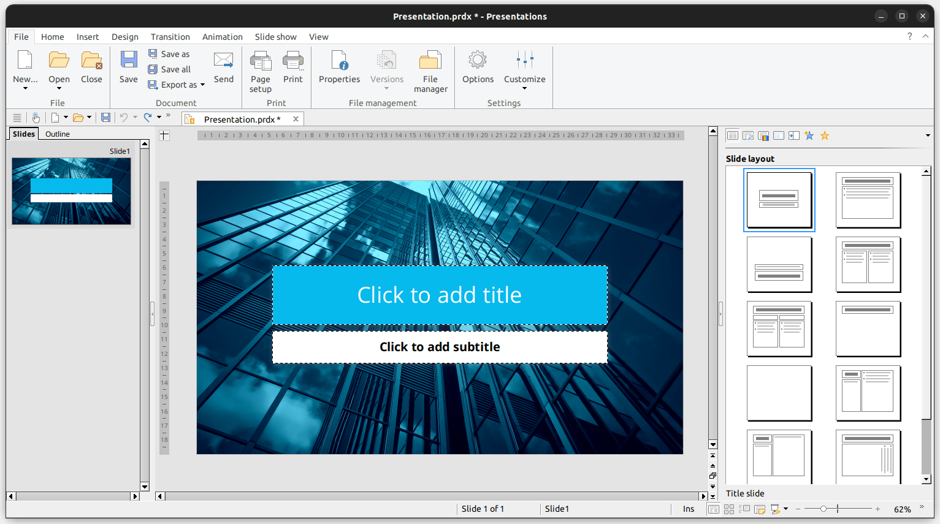The width and height of the screenshot is (940, 524).
Task: Switch to Slide sorter view in the status bar
Action: point(728,509)
